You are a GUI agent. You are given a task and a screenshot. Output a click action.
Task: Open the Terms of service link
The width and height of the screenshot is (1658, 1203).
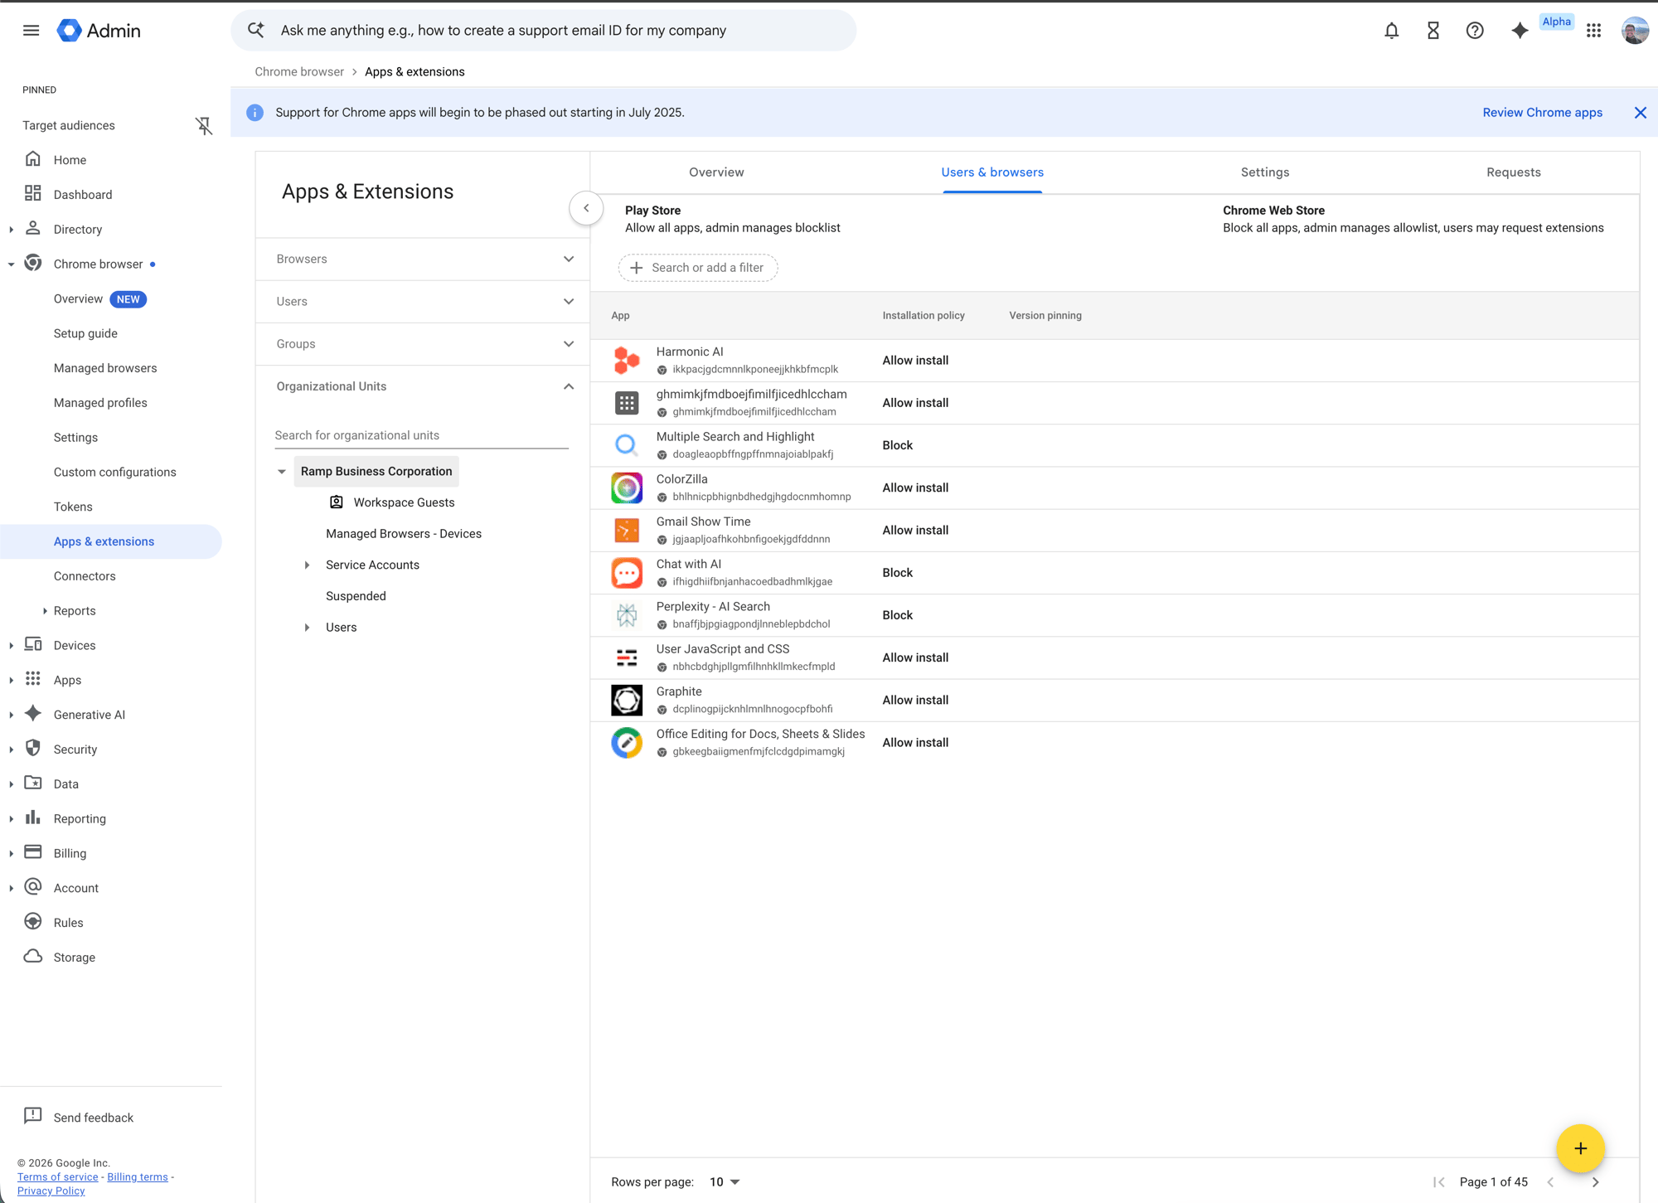coord(58,1177)
